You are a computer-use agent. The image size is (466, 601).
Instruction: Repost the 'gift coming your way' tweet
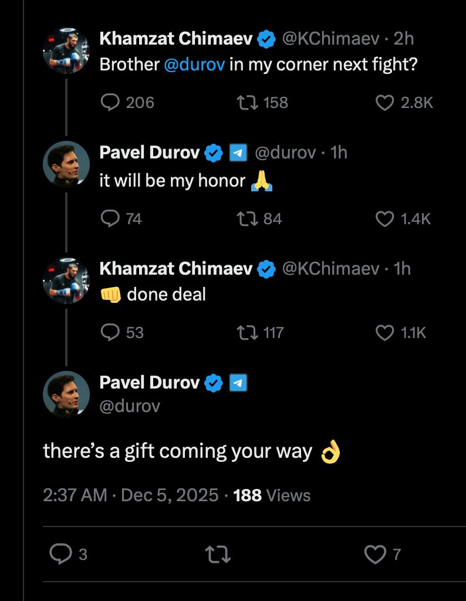tap(218, 554)
